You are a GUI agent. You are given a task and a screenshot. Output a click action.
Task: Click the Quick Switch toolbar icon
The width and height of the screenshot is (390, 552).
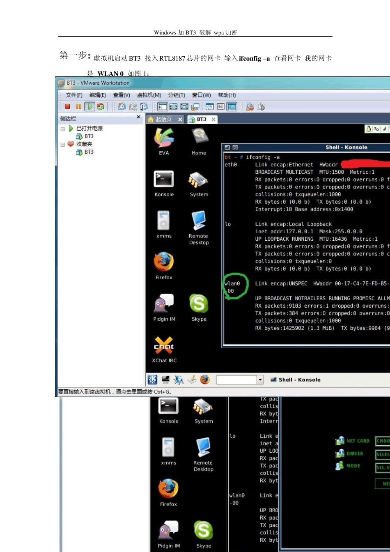click(174, 107)
